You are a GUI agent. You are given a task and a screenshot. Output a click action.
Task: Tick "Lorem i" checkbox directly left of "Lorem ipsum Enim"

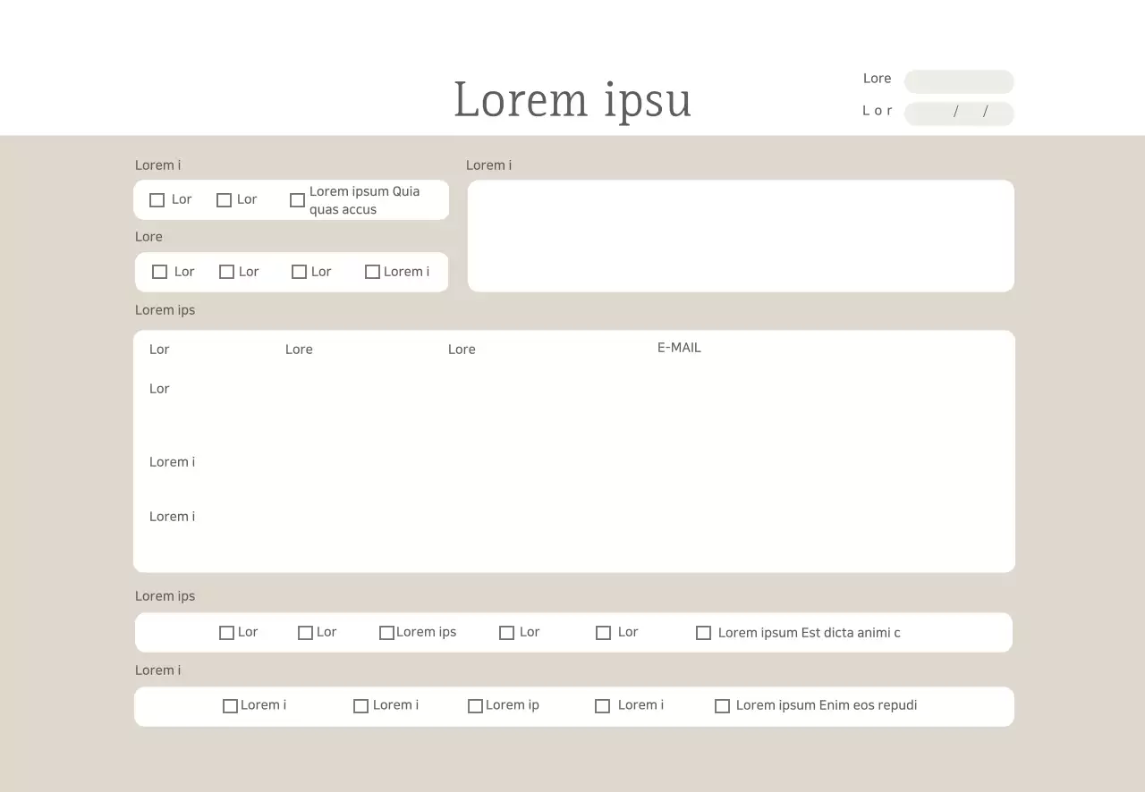[x=603, y=706]
